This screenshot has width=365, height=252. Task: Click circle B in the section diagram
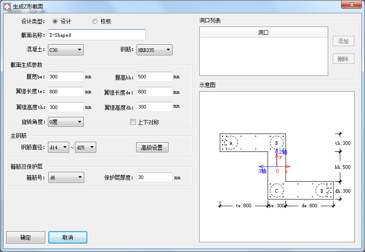click(276, 143)
